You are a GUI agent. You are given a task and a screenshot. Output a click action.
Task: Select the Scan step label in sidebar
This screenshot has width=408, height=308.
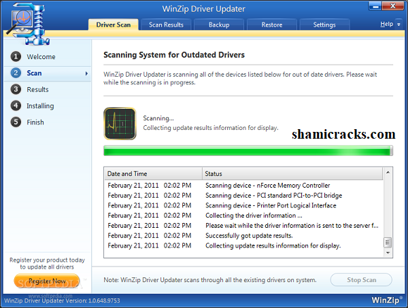point(34,73)
